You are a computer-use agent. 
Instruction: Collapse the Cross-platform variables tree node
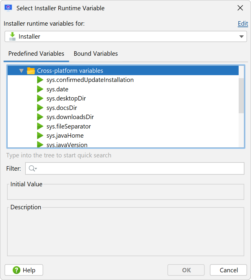[22, 71]
